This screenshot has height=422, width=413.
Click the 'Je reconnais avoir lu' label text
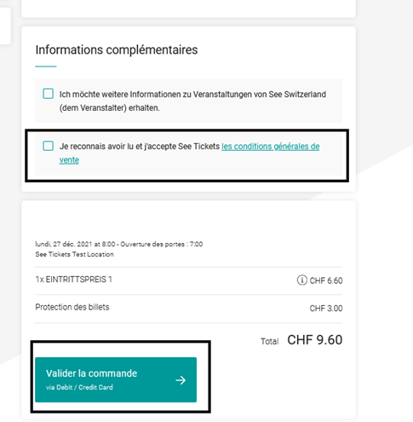click(140, 146)
